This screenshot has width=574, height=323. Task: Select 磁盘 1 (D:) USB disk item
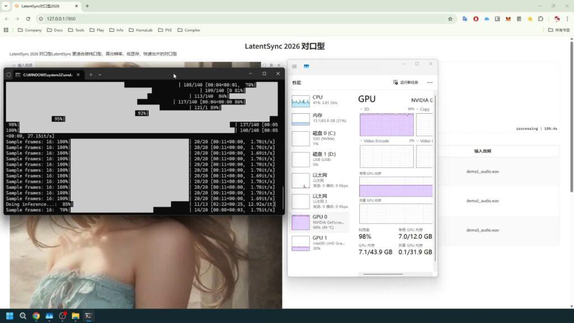pyautogui.click(x=320, y=159)
